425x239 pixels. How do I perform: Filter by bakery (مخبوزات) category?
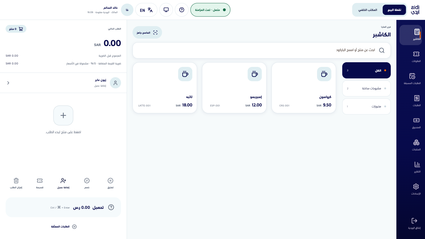[x=367, y=106]
